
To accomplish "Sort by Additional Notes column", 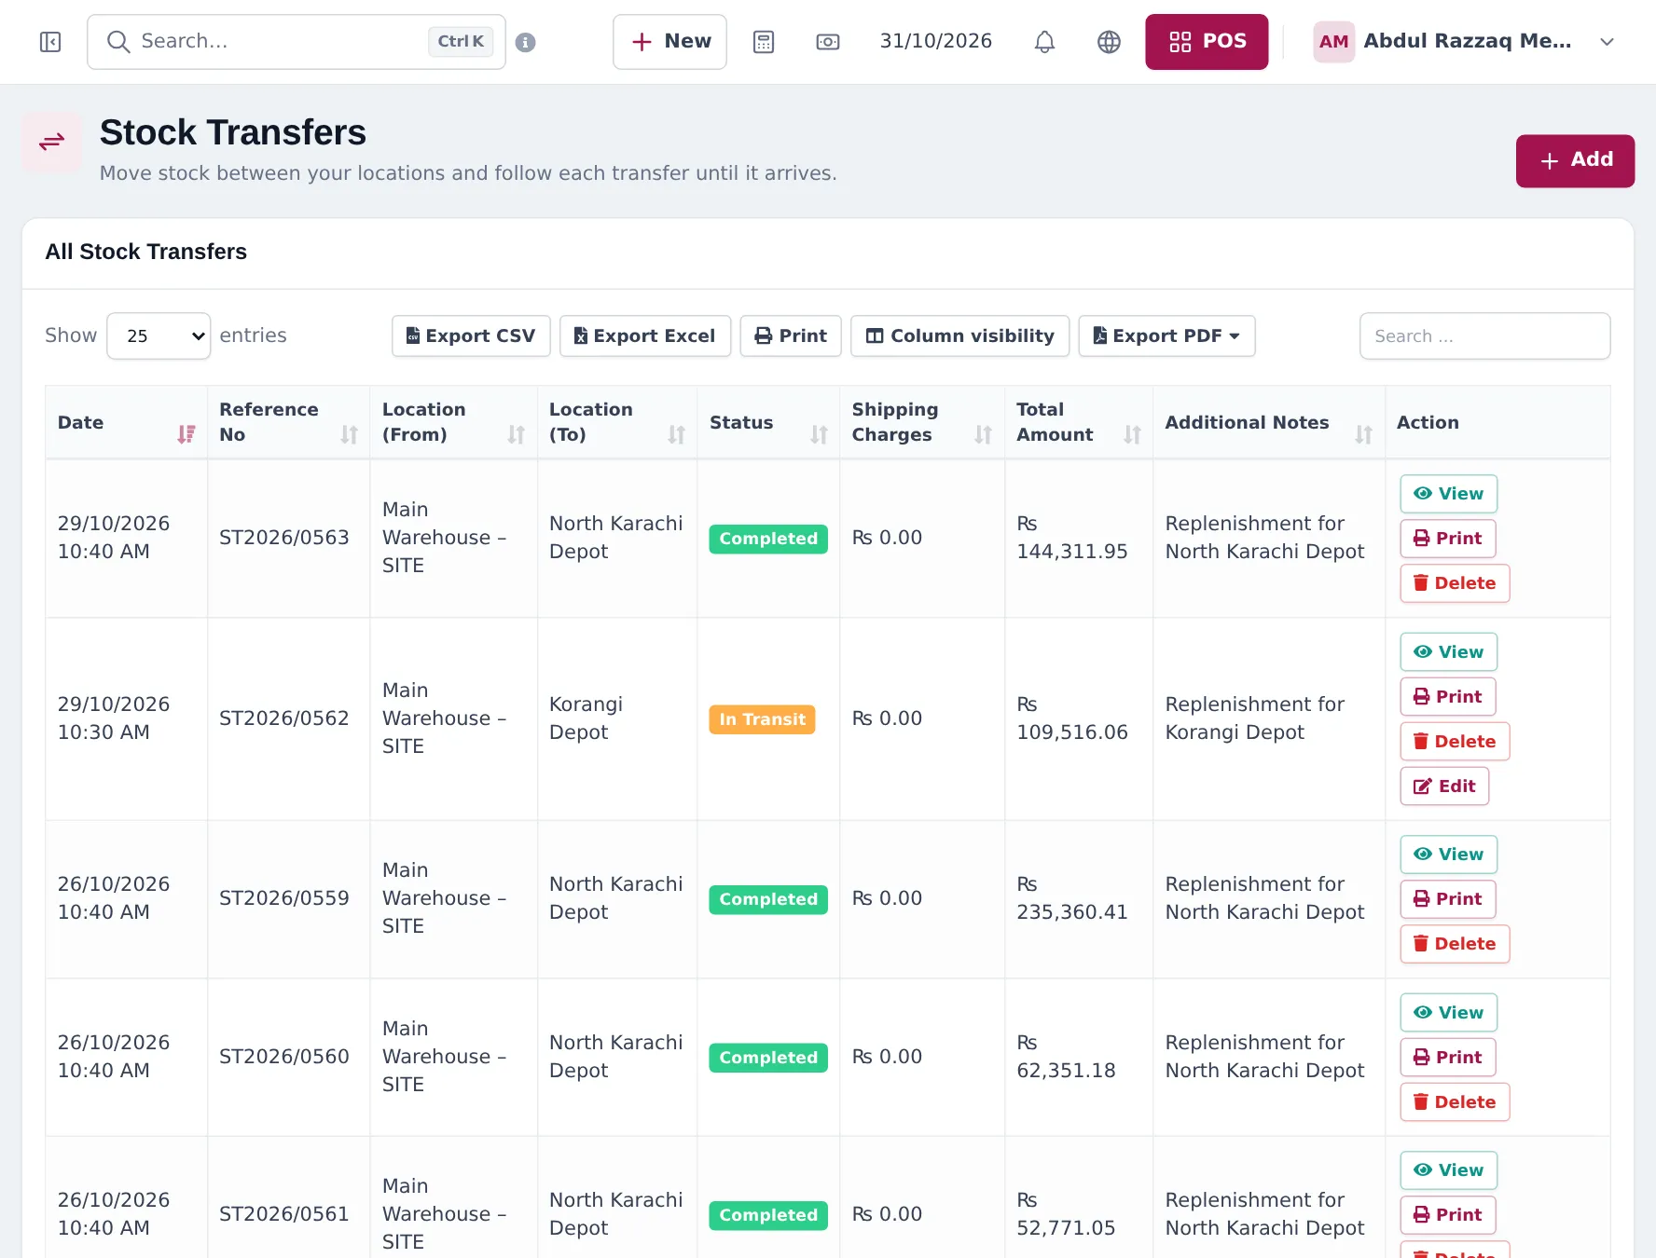I will tap(1269, 422).
